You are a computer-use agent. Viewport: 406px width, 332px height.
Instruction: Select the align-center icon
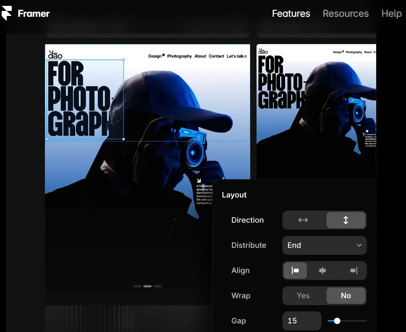tap(322, 270)
